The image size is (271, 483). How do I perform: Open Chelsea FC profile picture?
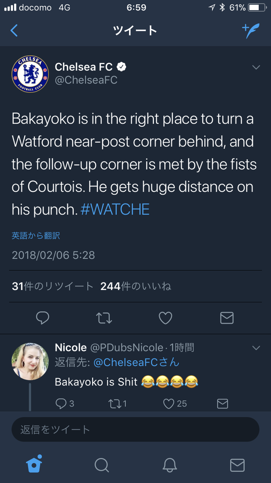pos(30,74)
